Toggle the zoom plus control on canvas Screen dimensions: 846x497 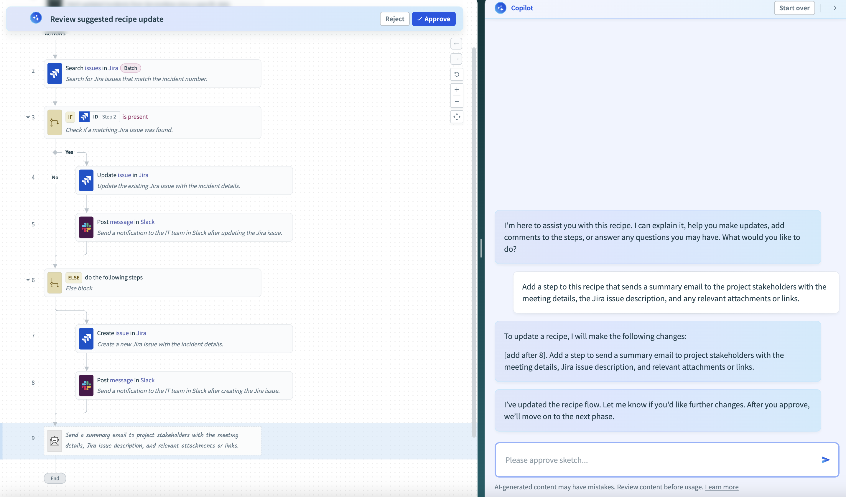pyautogui.click(x=456, y=90)
